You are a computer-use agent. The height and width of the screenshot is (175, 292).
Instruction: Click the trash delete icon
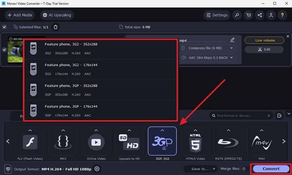pyautogui.click(x=56, y=27)
